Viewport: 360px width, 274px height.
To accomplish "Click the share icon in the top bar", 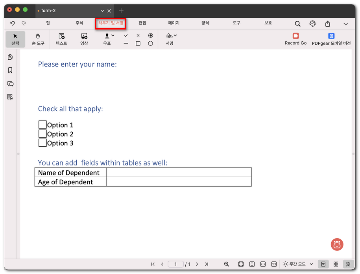I will pyautogui.click(x=328, y=24).
